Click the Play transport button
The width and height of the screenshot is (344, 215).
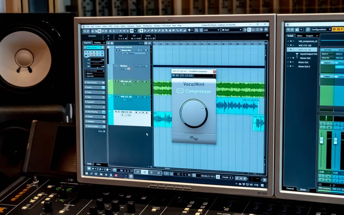(x=152, y=173)
